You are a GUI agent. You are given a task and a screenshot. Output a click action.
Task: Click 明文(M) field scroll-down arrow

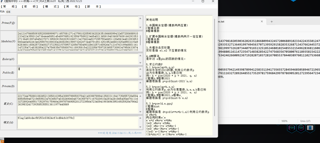(x=140, y=127)
